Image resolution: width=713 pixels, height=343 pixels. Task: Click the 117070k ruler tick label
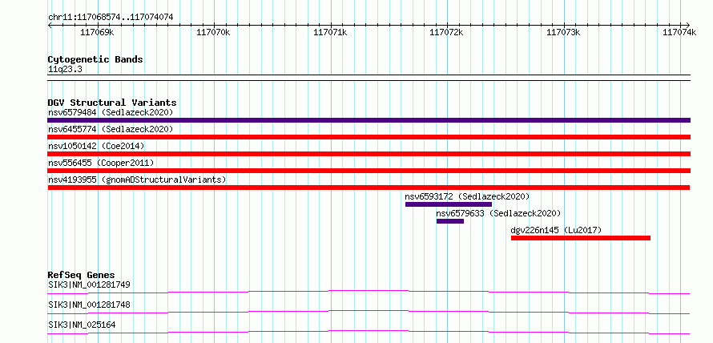point(214,32)
